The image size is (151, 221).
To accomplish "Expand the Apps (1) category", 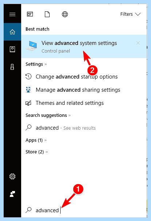I will pyautogui.click(x=36, y=140).
